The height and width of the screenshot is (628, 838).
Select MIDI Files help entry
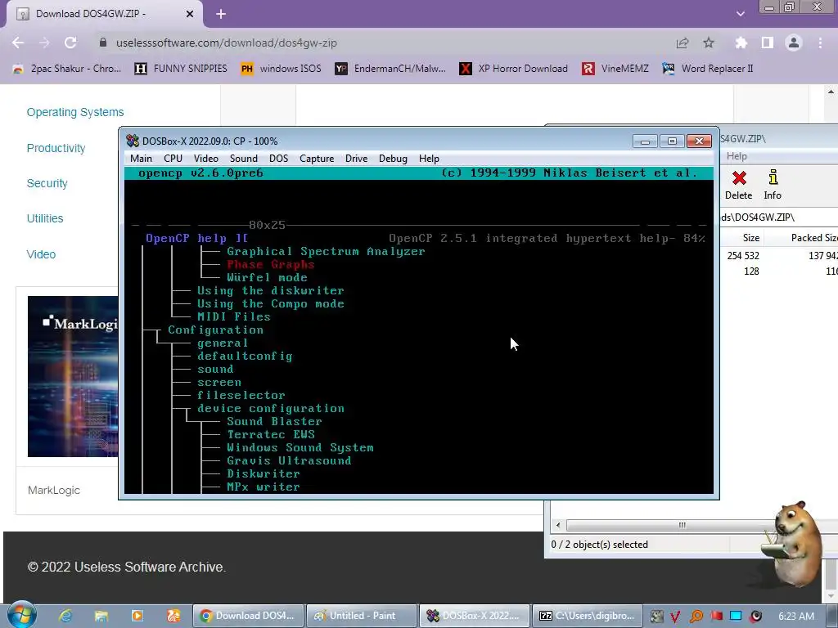234,316
